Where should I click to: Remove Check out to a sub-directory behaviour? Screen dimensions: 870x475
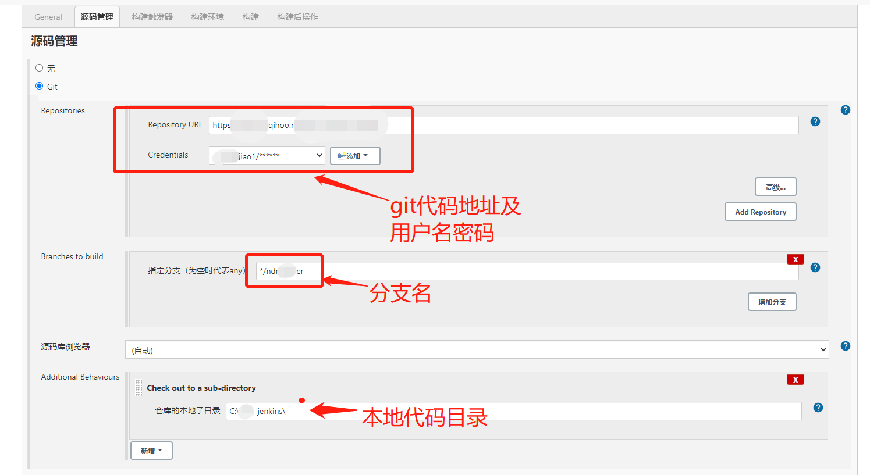click(795, 380)
